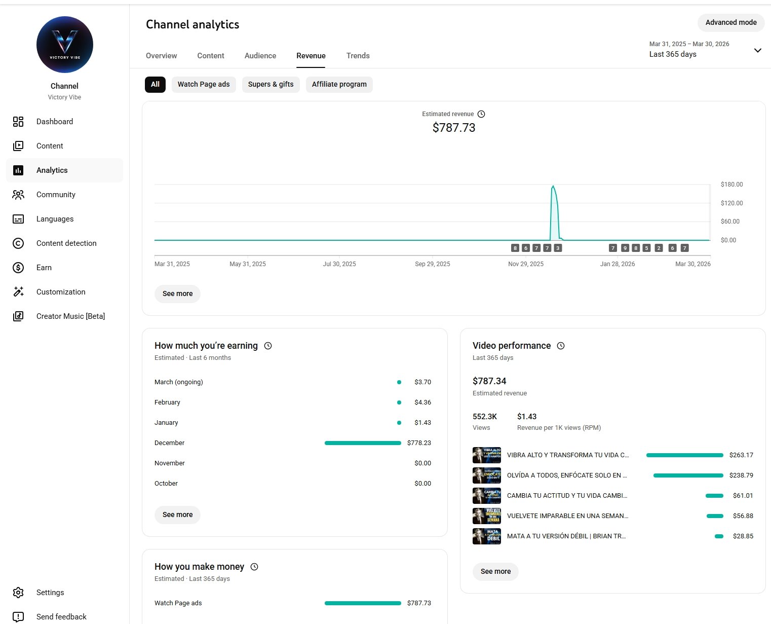
Task: Select the Affiliate program filter chip
Action: (339, 85)
